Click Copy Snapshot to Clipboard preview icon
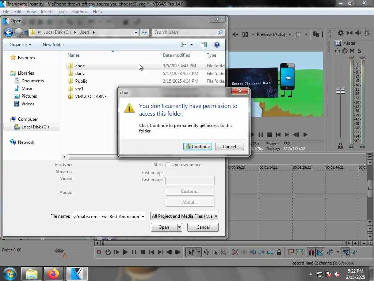This screenshot has width=374, height=281. [316, 34]
